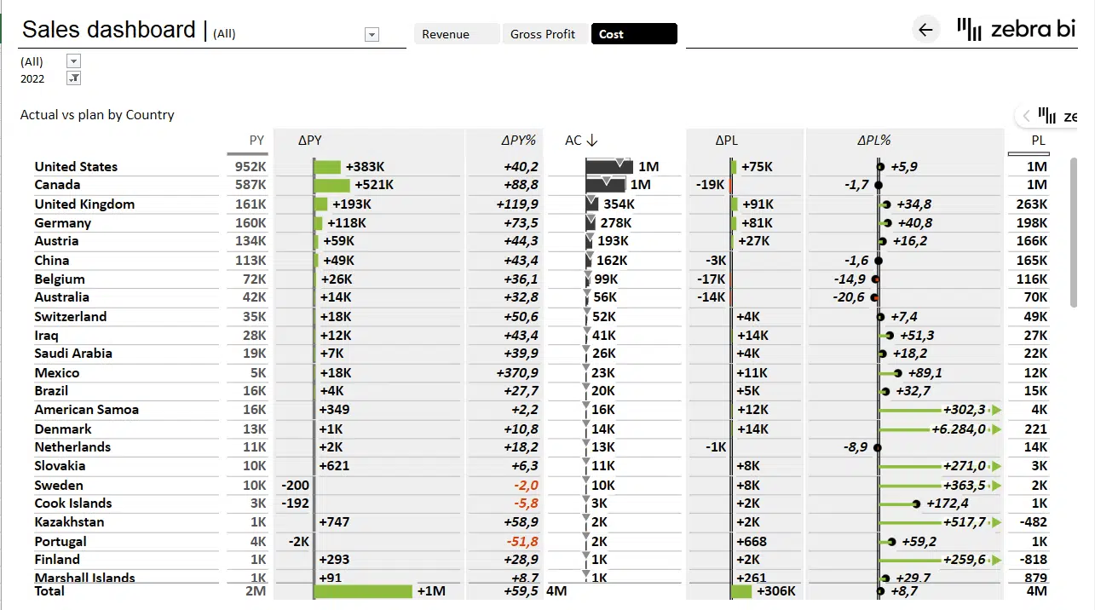Click the back arrow button
This screenshot has width=1095, height=610.
(925, 30)
